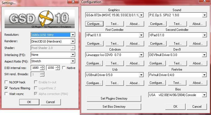
Task: Configure the Second Controller plugin
Action: (157, 44)
